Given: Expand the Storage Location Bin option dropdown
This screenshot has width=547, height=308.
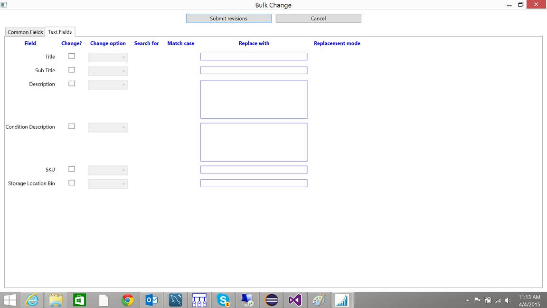Looking at the screenshot, I should (x=108, y=184).
